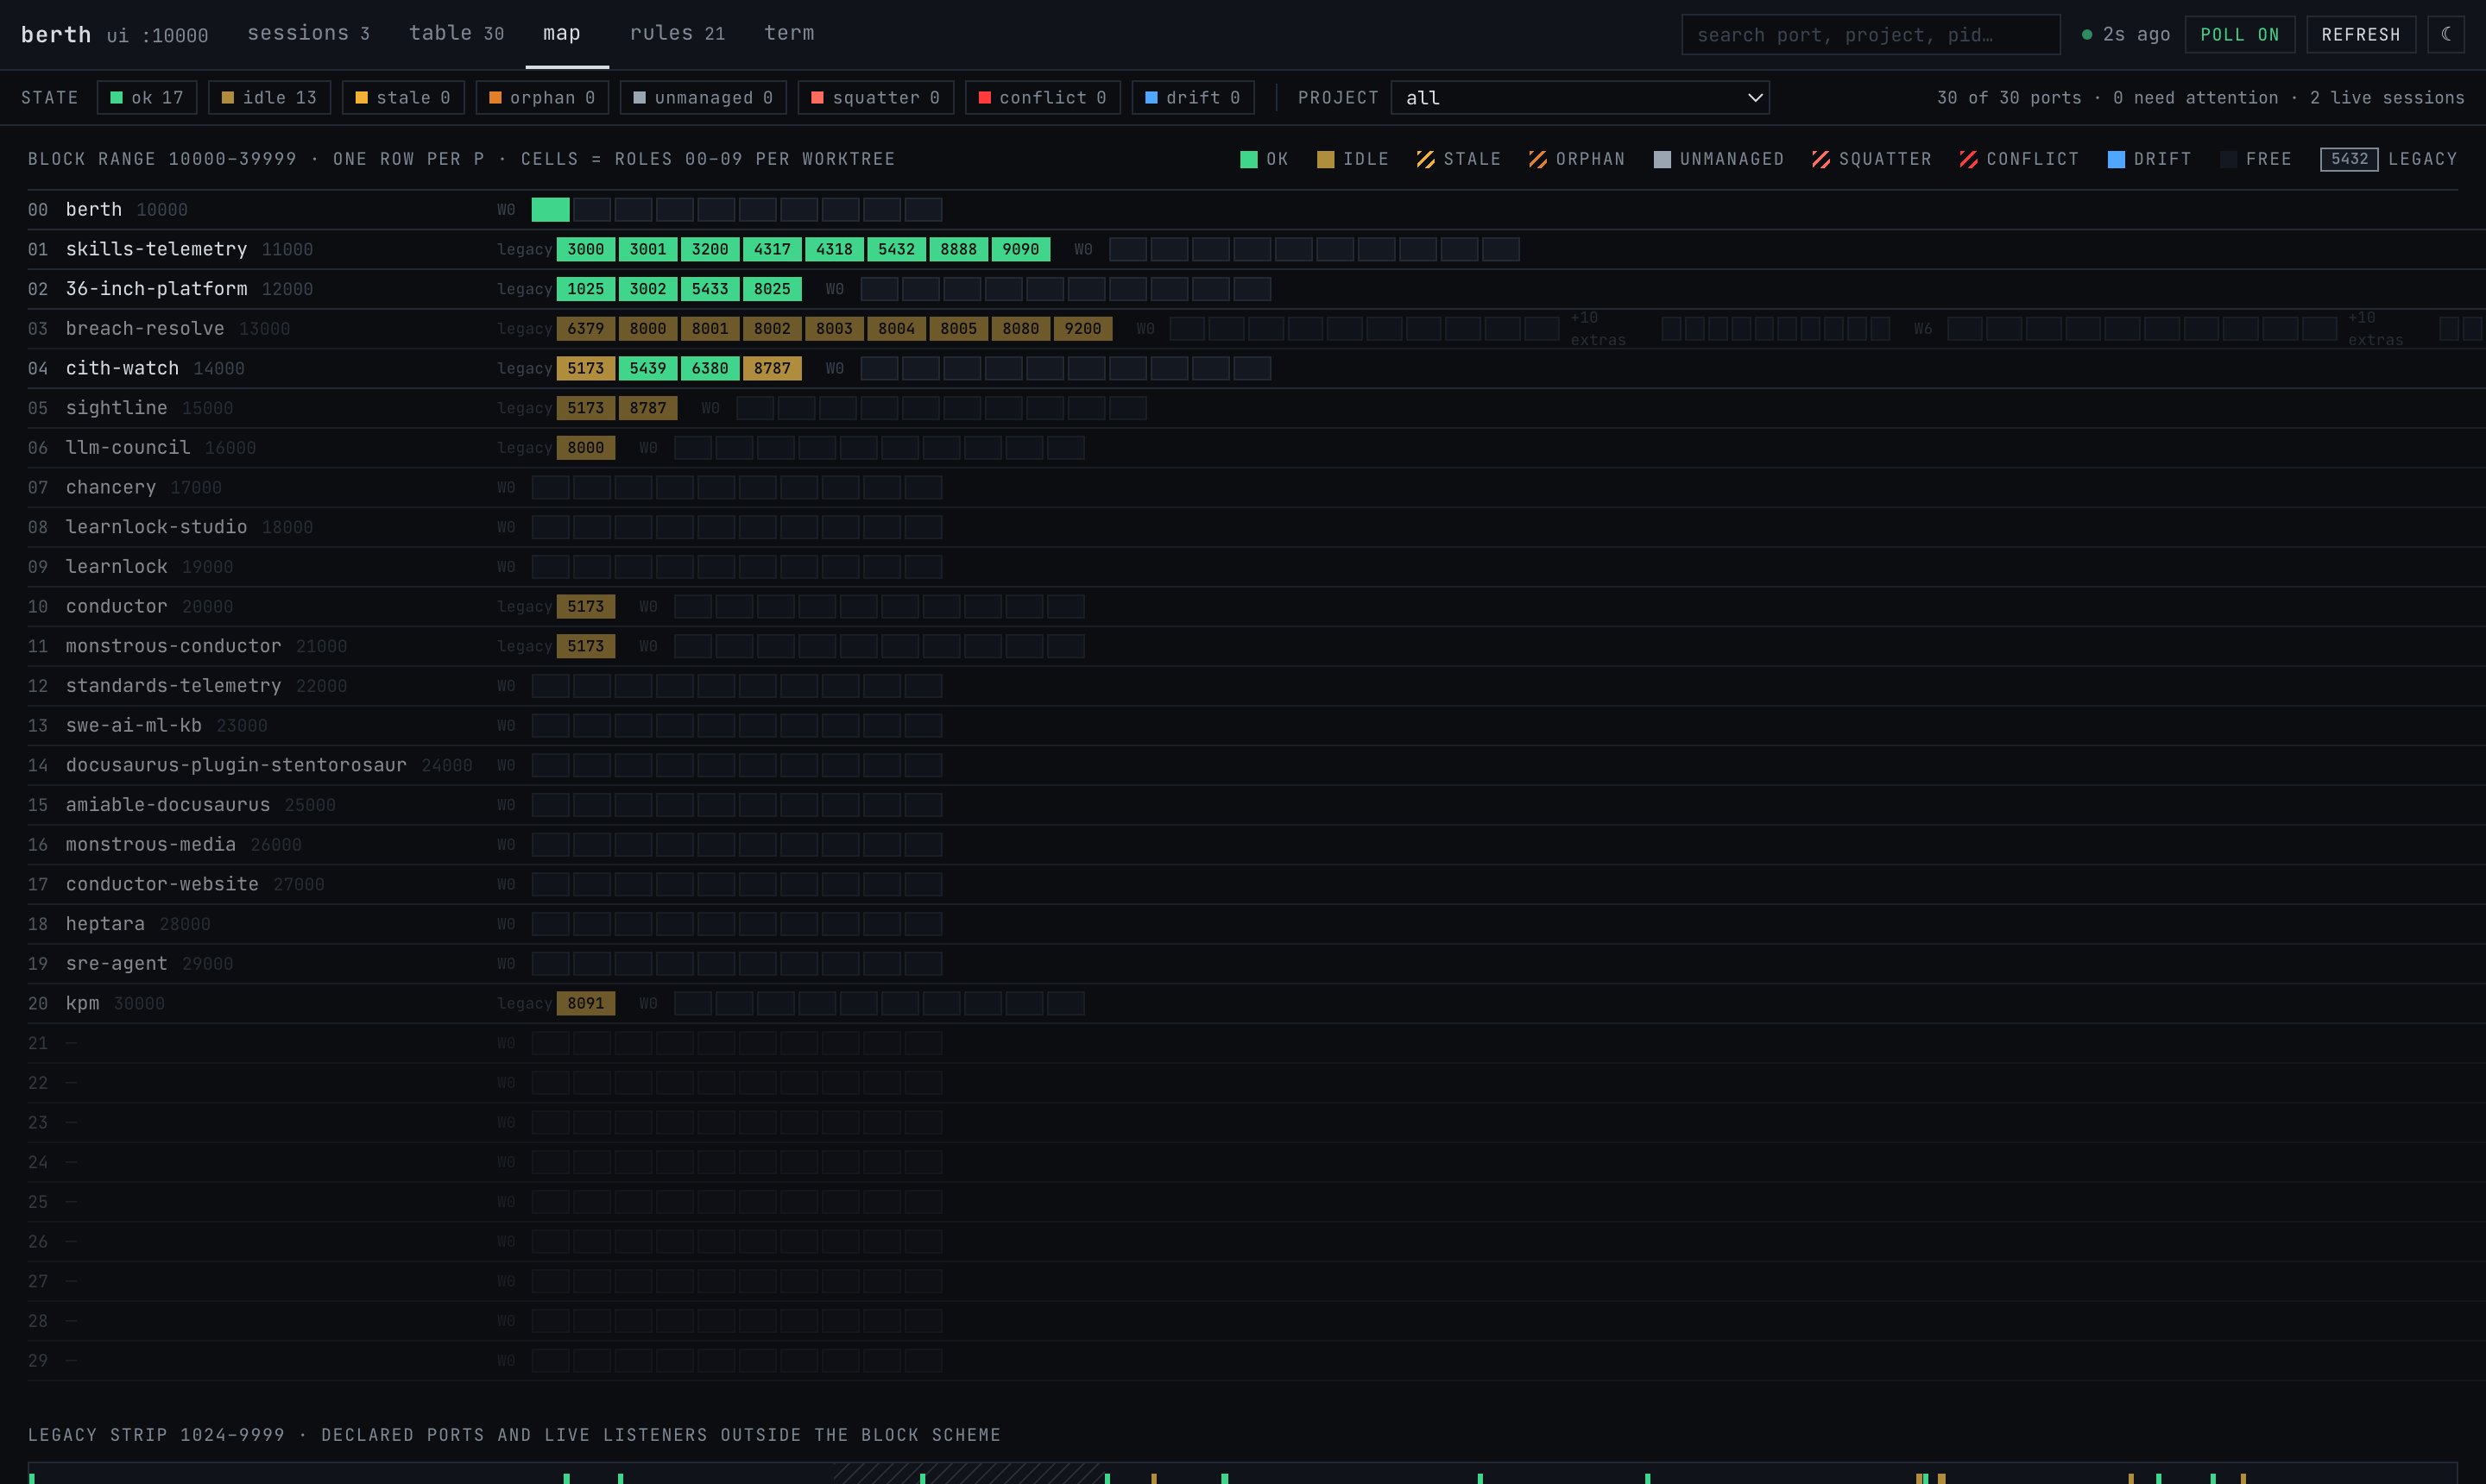Turn off polling with POLL ON

tap(2239, 34)
